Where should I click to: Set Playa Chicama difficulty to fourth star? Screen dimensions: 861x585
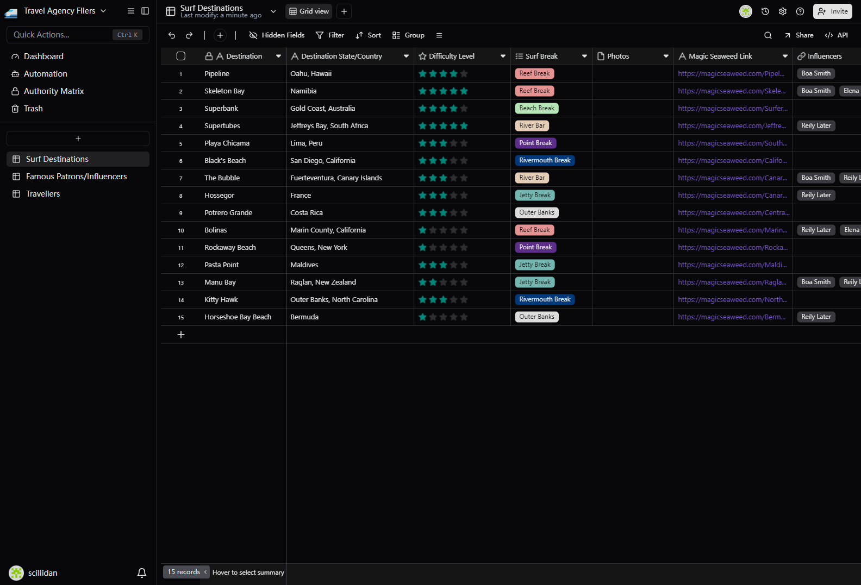[453, 143]
